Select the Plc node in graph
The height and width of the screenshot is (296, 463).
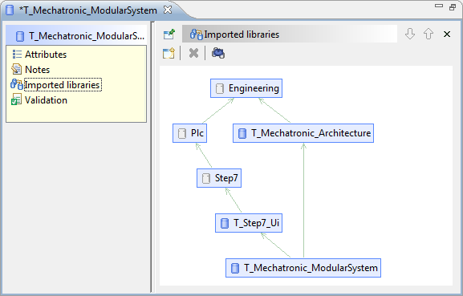coord(189,133)
